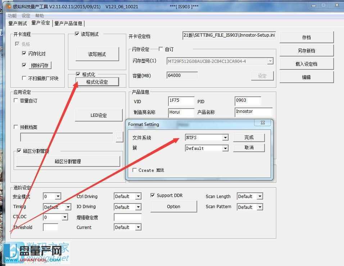Open the 设定 menu
Image resolution: width=344 pixels, height=266 pixels.
point(25,15)
